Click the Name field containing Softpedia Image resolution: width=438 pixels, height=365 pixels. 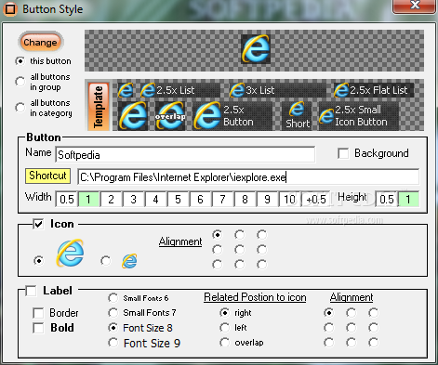185,154
